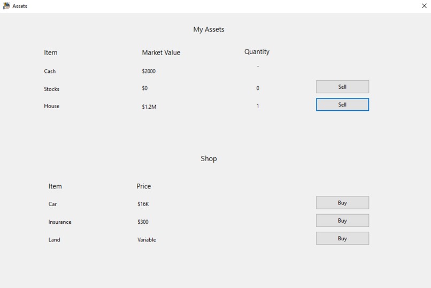
Task: Click the 'Insurance' shop item label
Action: (60, 222)
